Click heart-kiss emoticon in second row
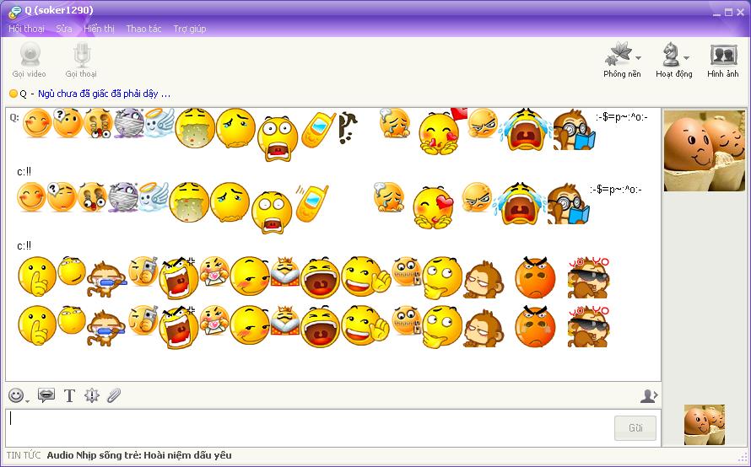The image size is (751, 467). [x=434, y=207]
